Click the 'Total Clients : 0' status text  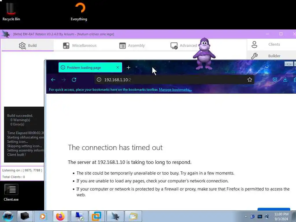tap(14, 177)
